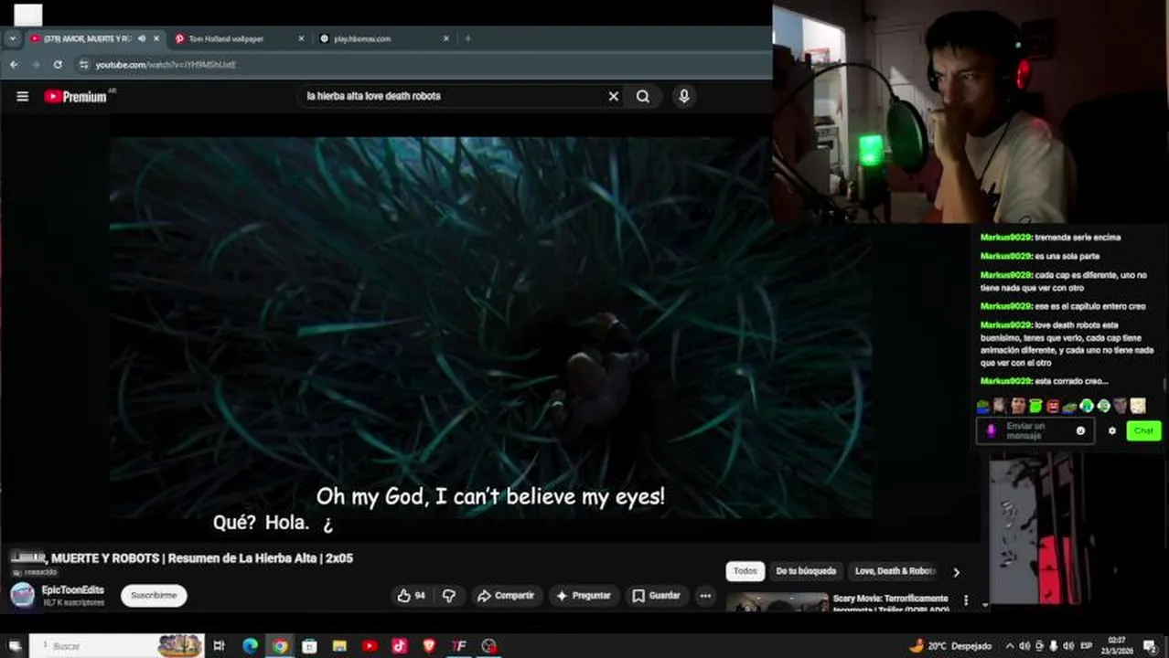
Task: Open a new browser tab
Action: tap(467, 38)
